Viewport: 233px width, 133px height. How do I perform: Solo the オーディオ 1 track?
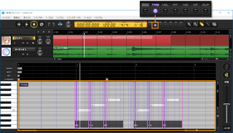(x=27, y=54)
